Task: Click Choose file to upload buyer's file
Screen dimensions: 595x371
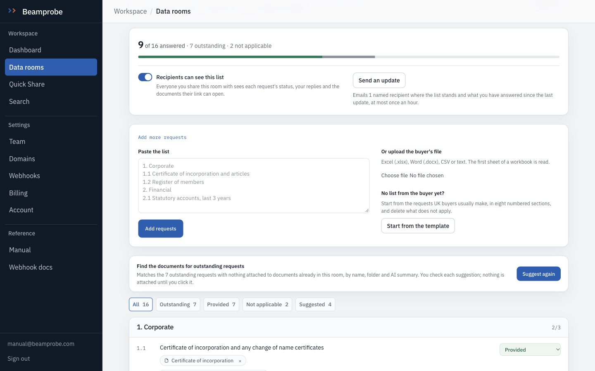Action: click(x=395, y=176)
